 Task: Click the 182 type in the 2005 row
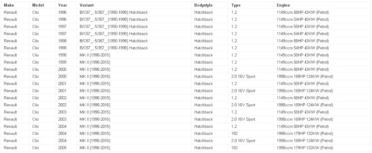tap(234, 148)
